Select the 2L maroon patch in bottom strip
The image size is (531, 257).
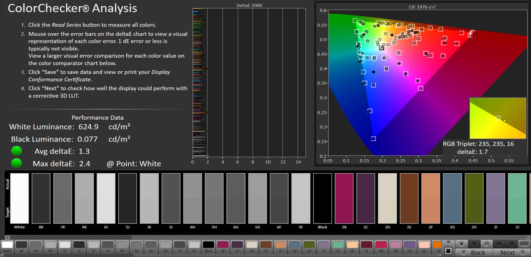pos(367,247)
